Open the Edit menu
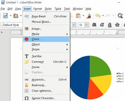125x101 pixels. tap(10, 9)
